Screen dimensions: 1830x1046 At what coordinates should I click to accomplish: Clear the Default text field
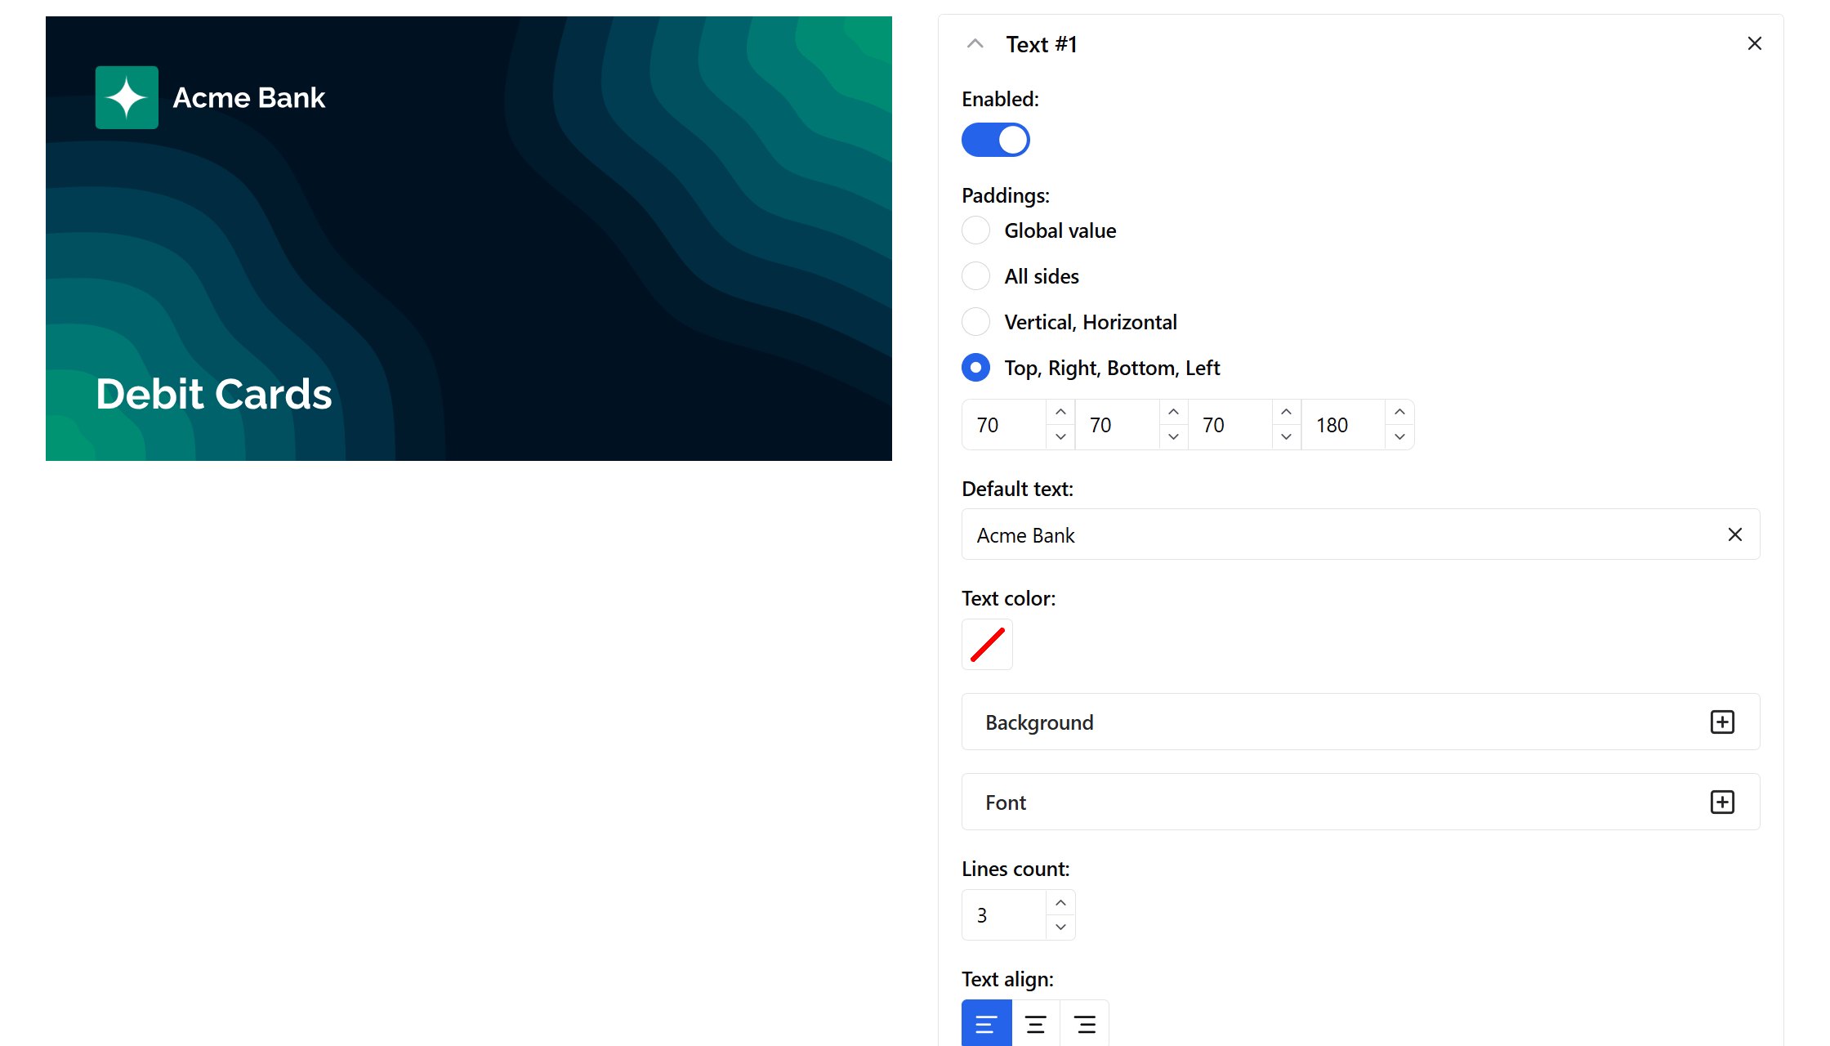1735,534
